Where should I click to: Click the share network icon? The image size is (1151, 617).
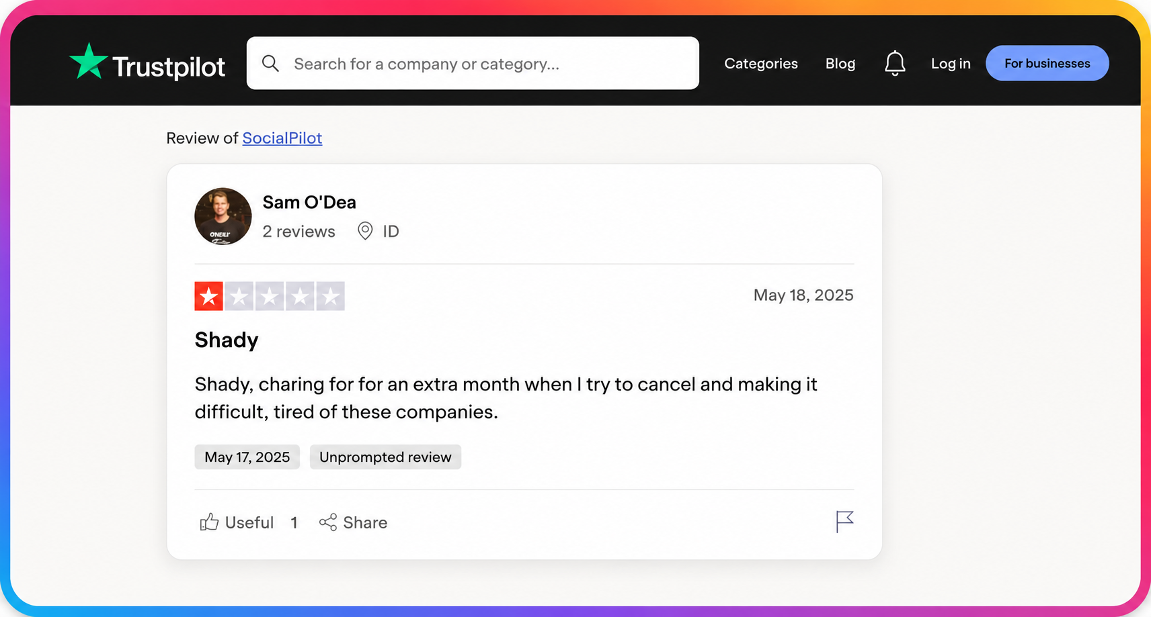328,522
